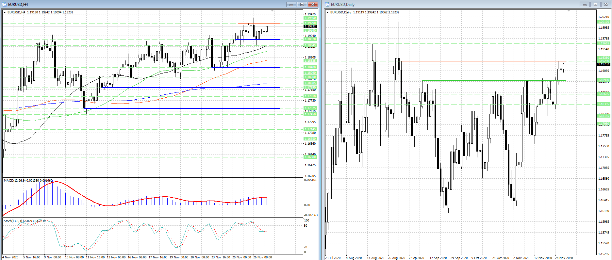This screenshot has height=260, width=612.
Task: Close the EURUSD,H4 chart window
Action: pos(313,4)
